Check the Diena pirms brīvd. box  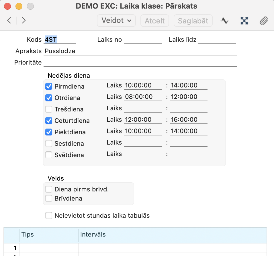[49, 189]
